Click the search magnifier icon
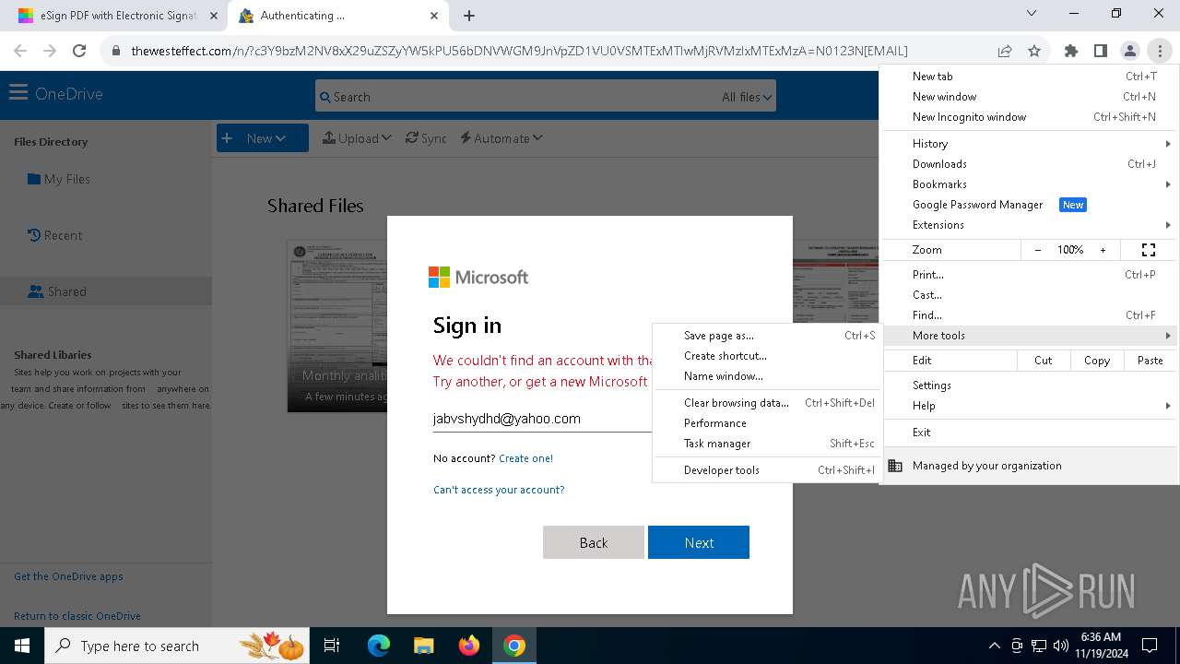This screenshot has height=664, width=1180. click(x=324, y=97)
